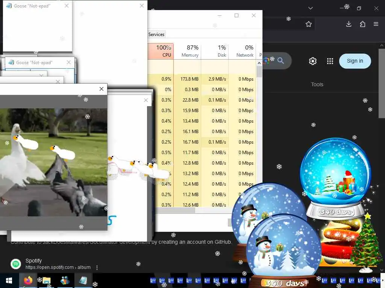Sort by the Network column header

point(242,51)
